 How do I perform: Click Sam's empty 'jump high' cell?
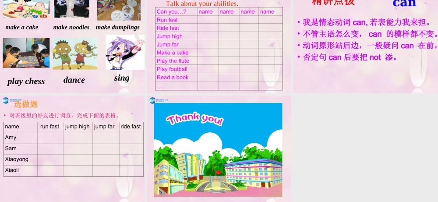[x=78, y=149]
